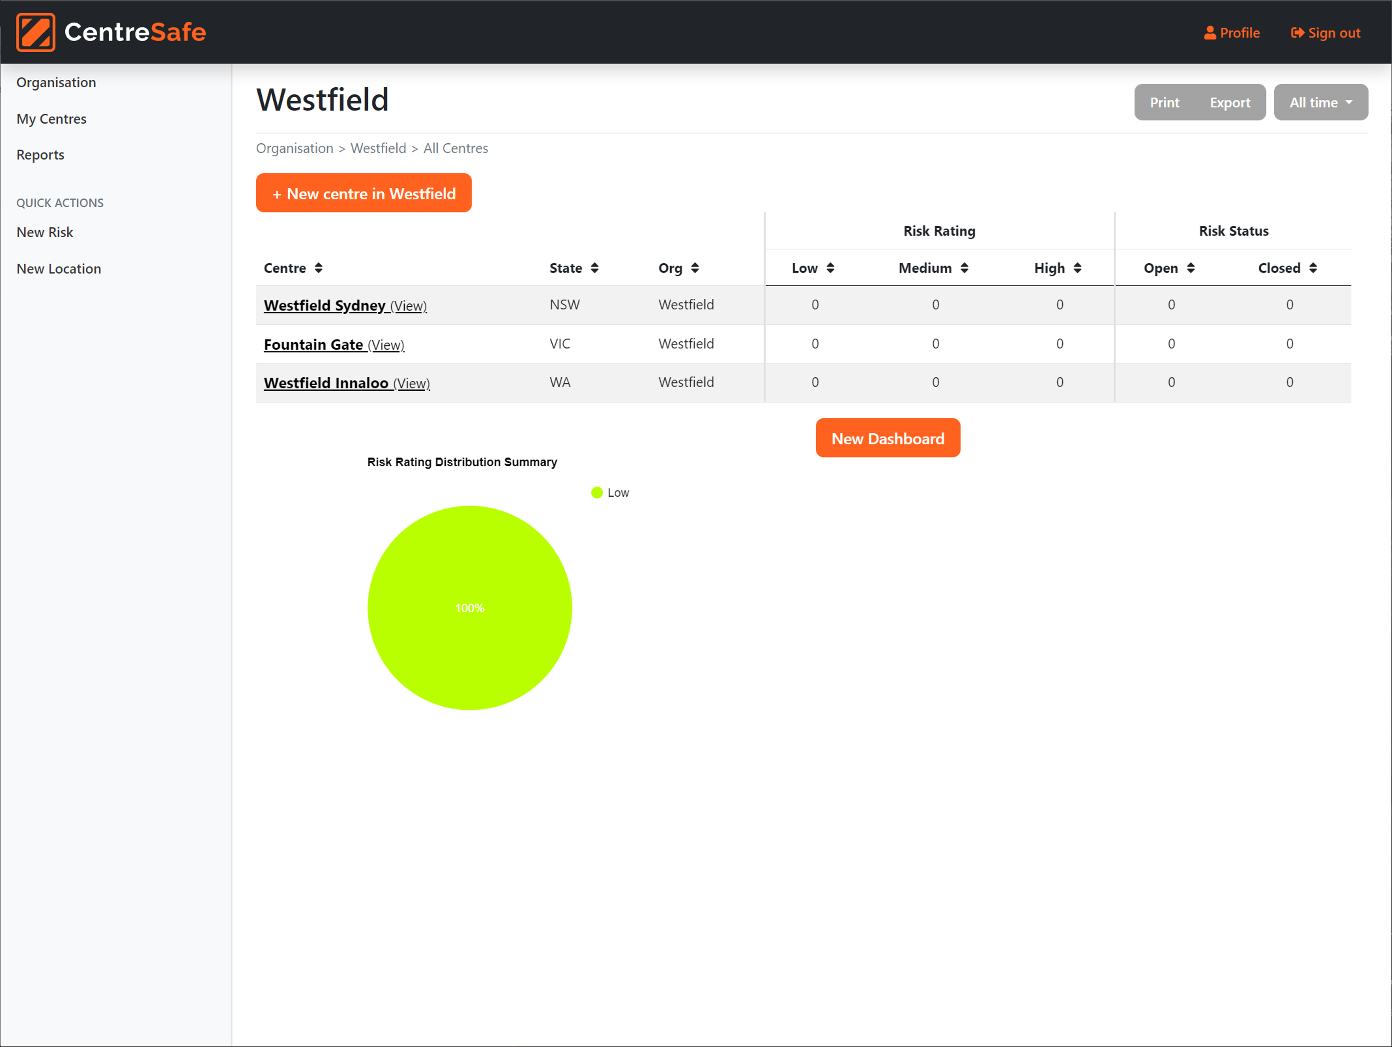The width and height of the screenshot is (1392, 1047).
Task: Go to My Centres in sidebar
Action: [x=52, y=119]
